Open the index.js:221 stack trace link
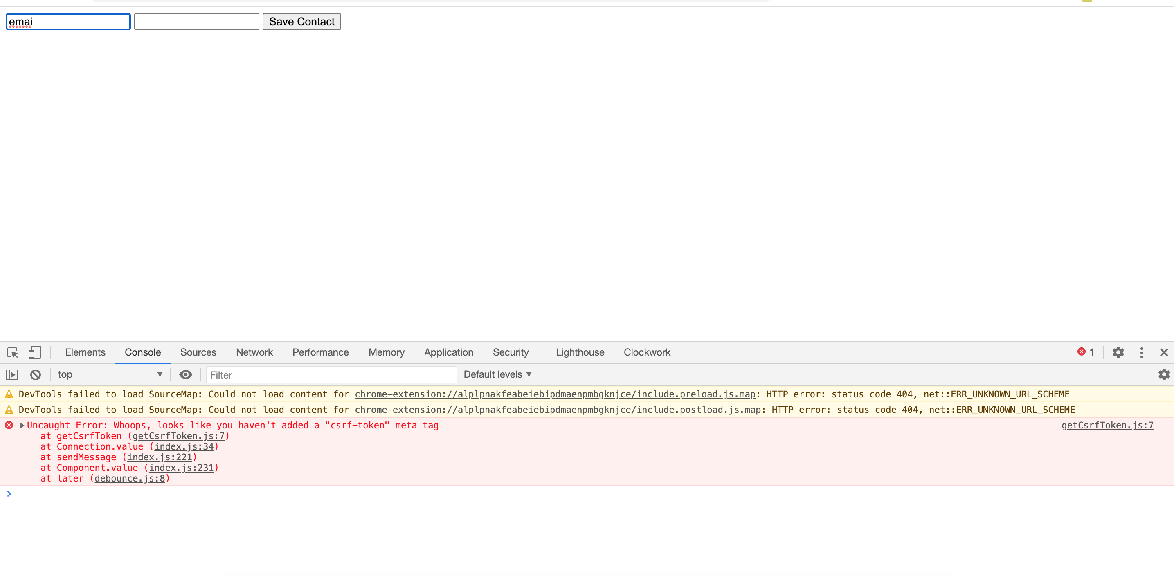Viewport: 1174px width, 578px height. click(160, 457)
